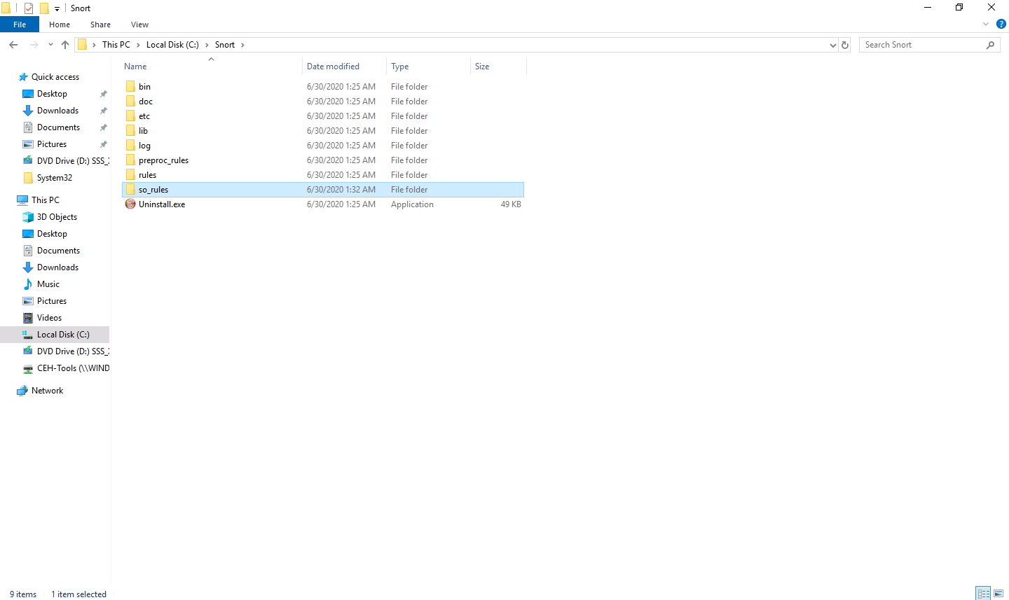Click the doc folder icon
This screenshot has width=1009, height=600.
130,102
